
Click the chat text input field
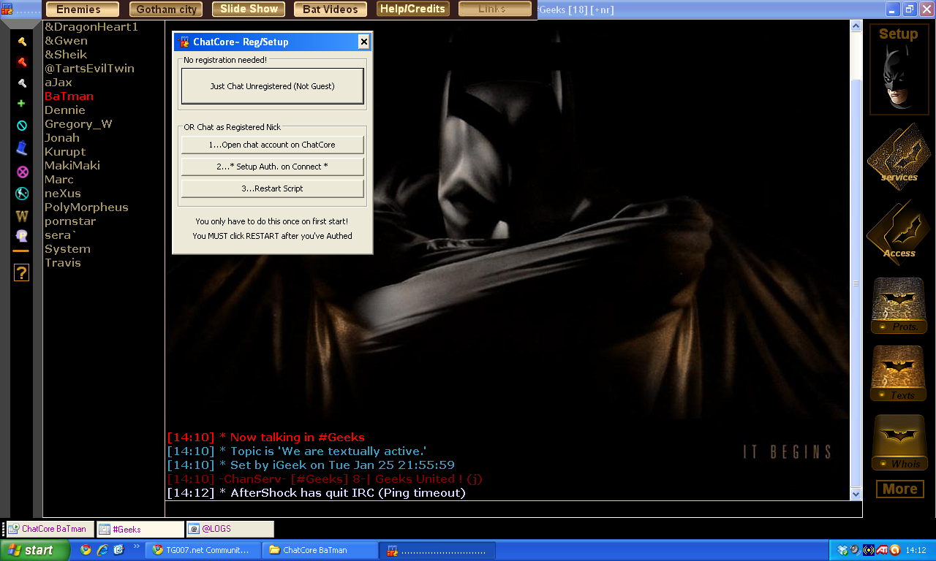(x=513, y=509)
